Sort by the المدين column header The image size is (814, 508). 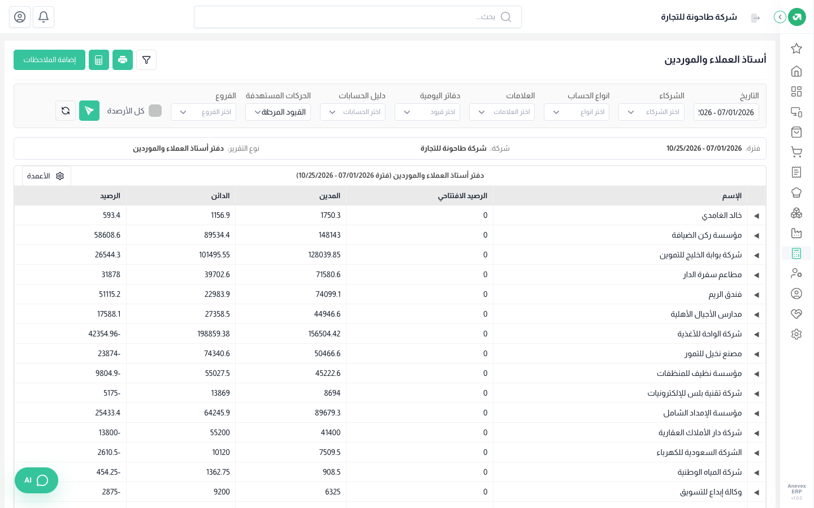click(291, 196)
